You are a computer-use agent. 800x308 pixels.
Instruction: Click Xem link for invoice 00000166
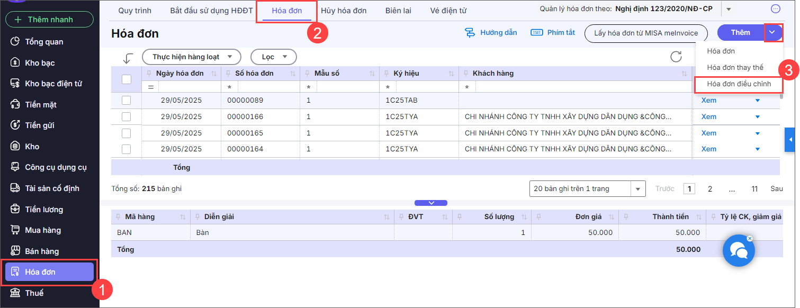click(708, 117)
